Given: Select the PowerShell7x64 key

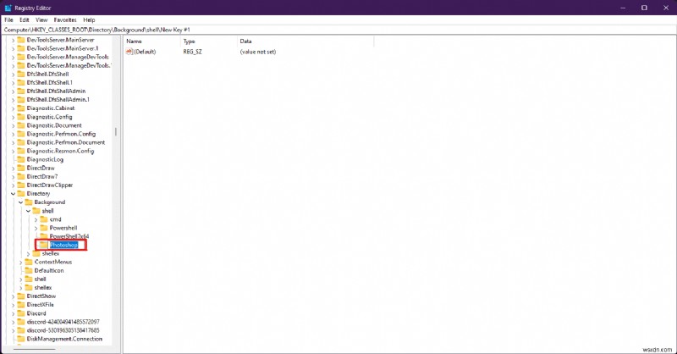Looking at the screenshot, I should [x=69, y=236].
